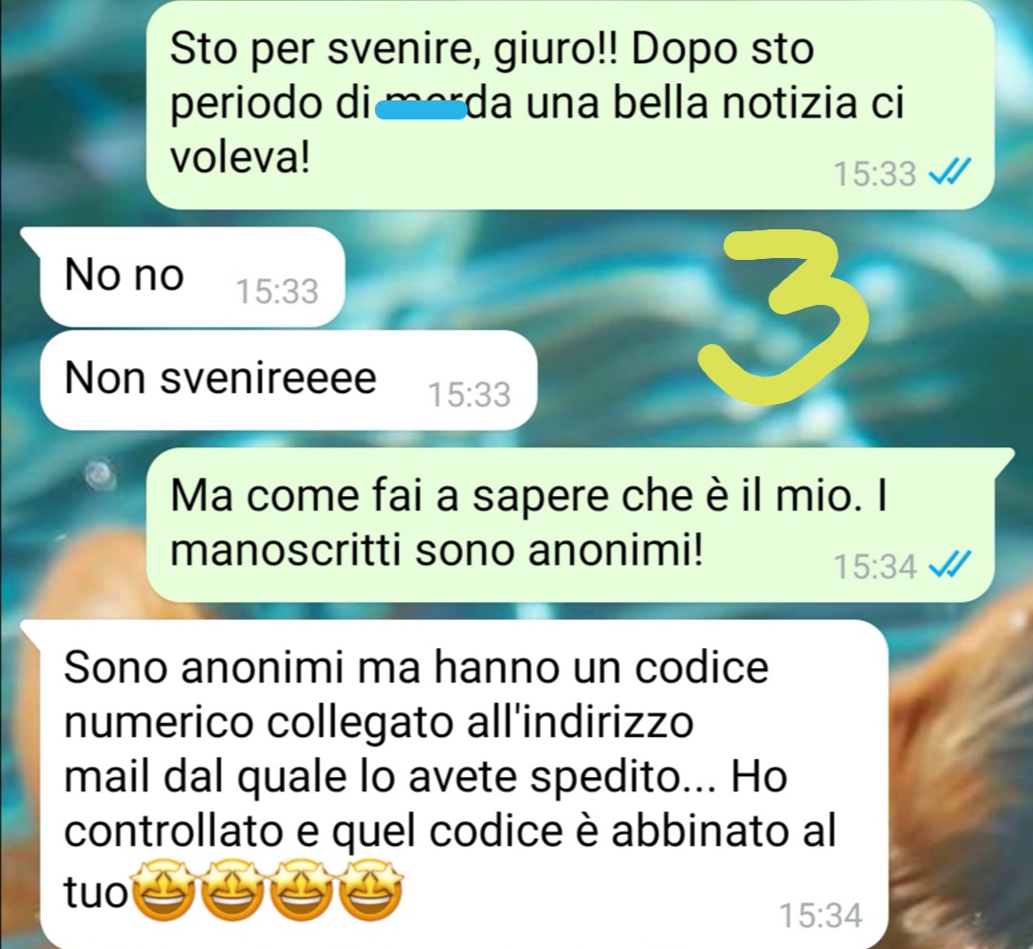
Task: Tap the first star-eyes emoji
Action: click(165, 889)
